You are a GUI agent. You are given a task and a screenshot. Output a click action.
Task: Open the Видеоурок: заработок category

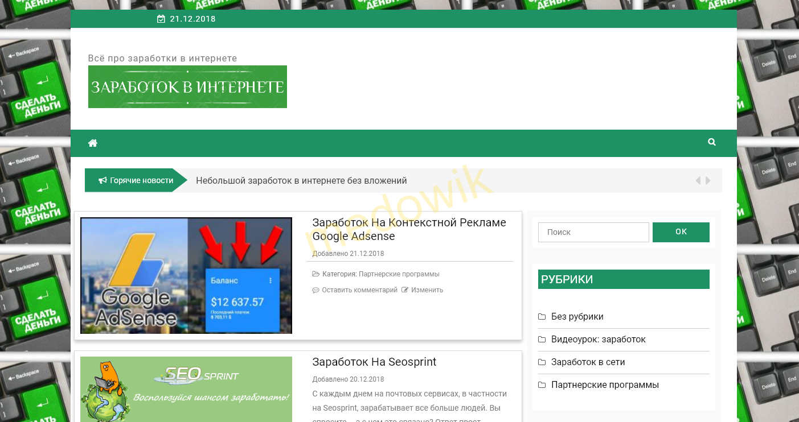[x=599, y=340]
